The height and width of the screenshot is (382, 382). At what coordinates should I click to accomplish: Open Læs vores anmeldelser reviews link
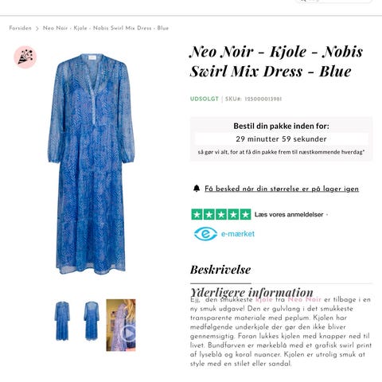(x=289, y=214)
